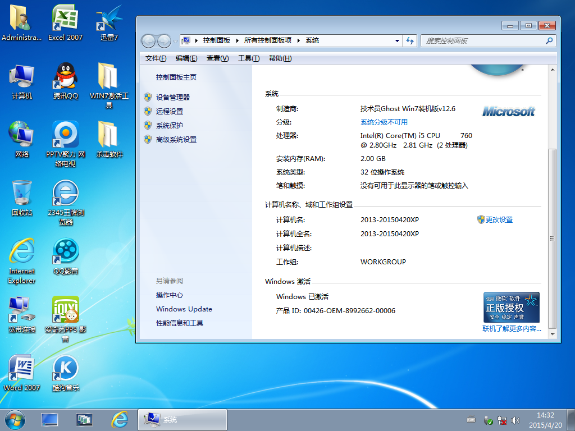
Task: Click the show desktop taskbar icon
Action: (49, 420)
